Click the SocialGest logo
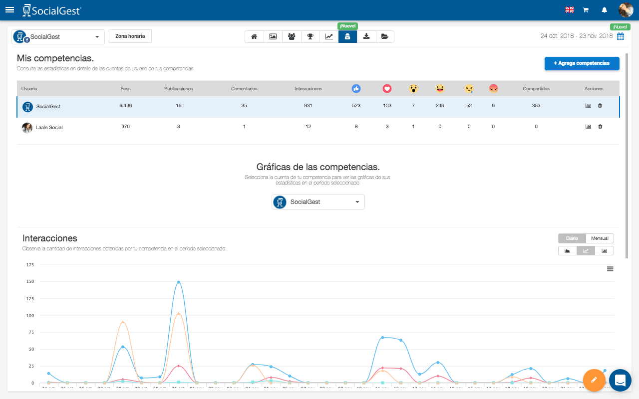This screenshot has height=399, width=639. [52, 10]
